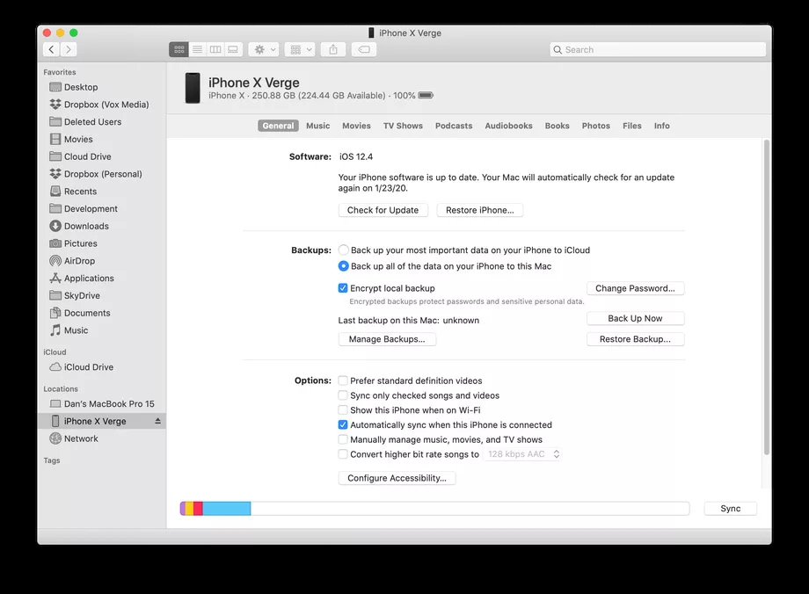The width and height of the screenshot is (809, 594).
Task: Select back up to this Mac option
Action: [343, 266]
